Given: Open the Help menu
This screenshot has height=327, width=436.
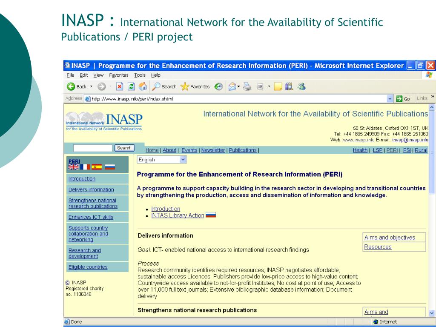Looking at the screenshot, I should click(156, 75).
